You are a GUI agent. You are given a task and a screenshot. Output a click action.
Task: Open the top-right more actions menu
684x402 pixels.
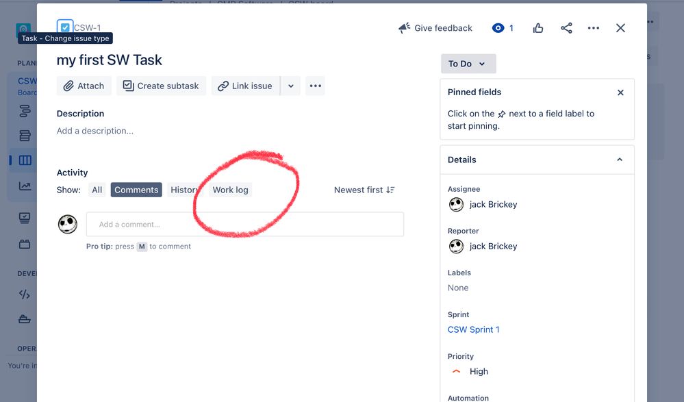point(593,28)
